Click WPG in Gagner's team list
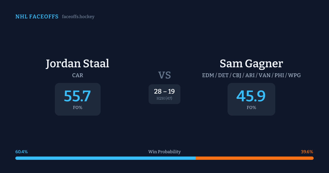 click(x=294, y=75)
